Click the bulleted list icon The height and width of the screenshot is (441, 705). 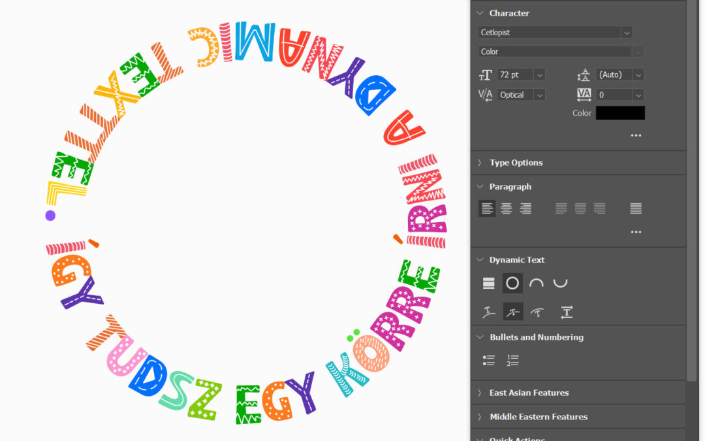(488, 360)
